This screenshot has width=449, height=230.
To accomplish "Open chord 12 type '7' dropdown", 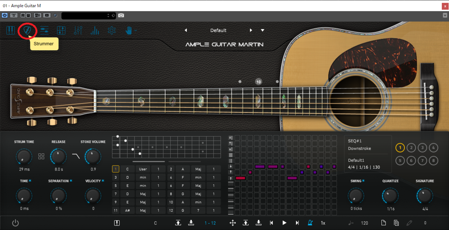I will point(198,210).
